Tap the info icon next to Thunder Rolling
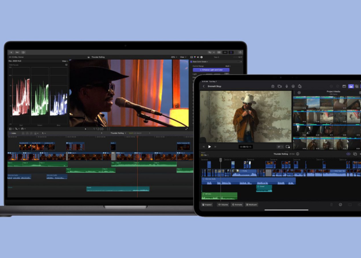The height and width of the screenshot is (258, 361). [297, 154]
